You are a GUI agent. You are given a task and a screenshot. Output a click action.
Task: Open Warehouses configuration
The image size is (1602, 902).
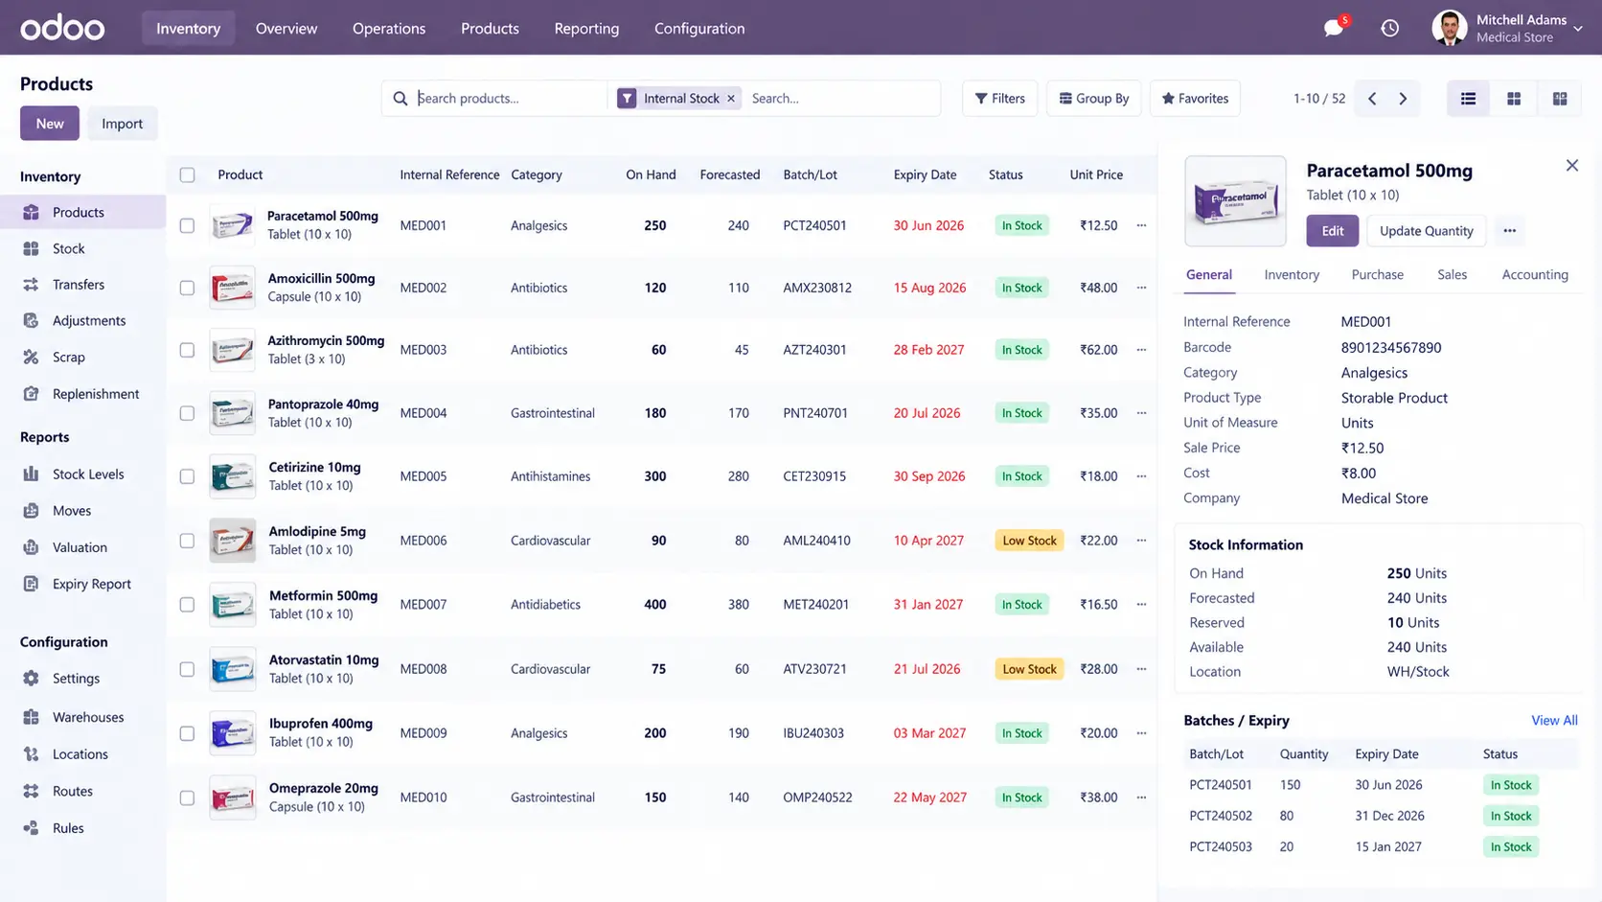click(x=82, y=717)
